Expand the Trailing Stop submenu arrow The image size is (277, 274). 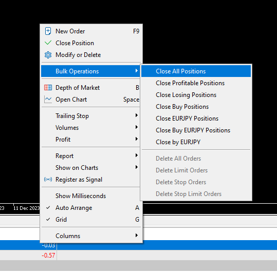click(136, 115)
